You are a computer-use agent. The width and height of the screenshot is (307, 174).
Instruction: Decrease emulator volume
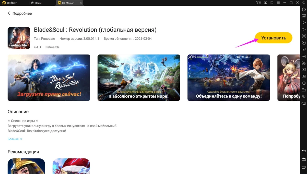304,29
